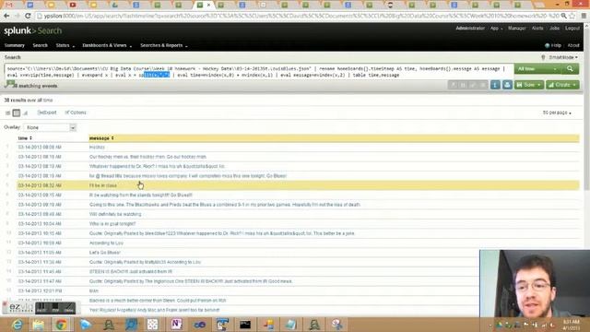Click the Logout link

click(572, 29)
